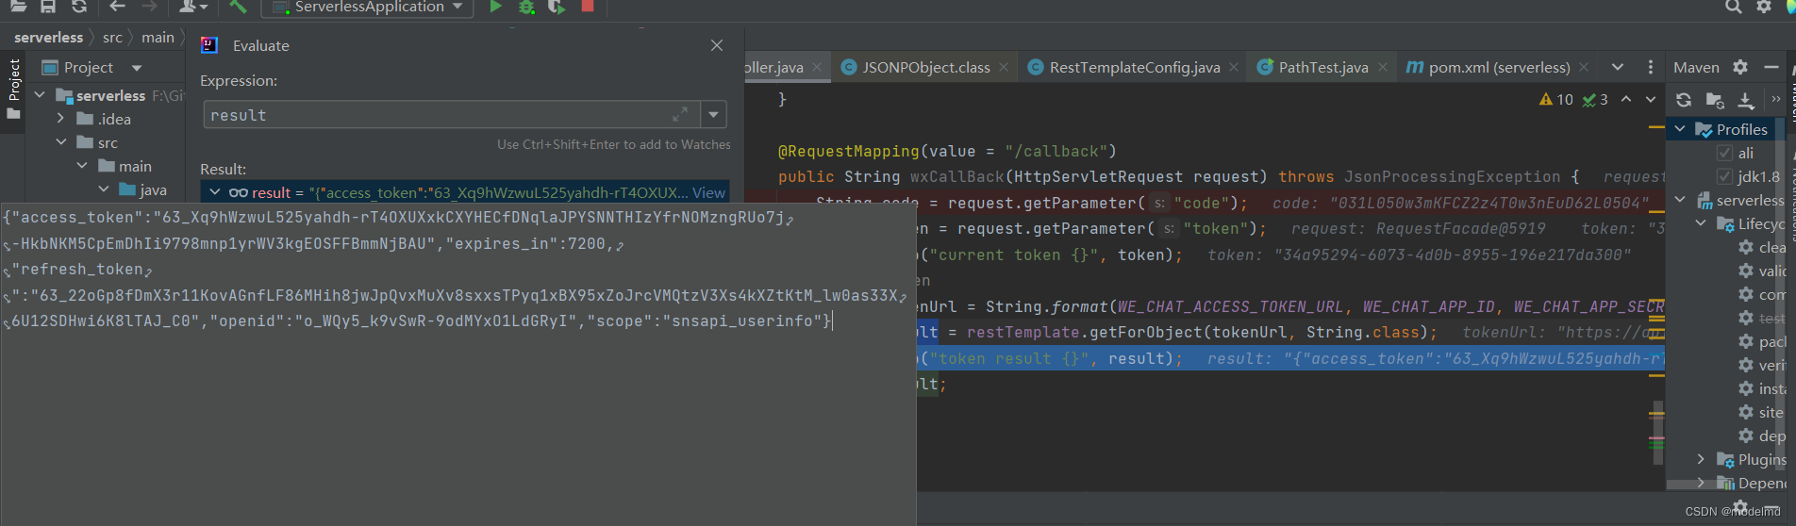This screenshot has width=1796, height=526.
Task: Switch to the PathTest.java tab
Action: pos(1322,67)
